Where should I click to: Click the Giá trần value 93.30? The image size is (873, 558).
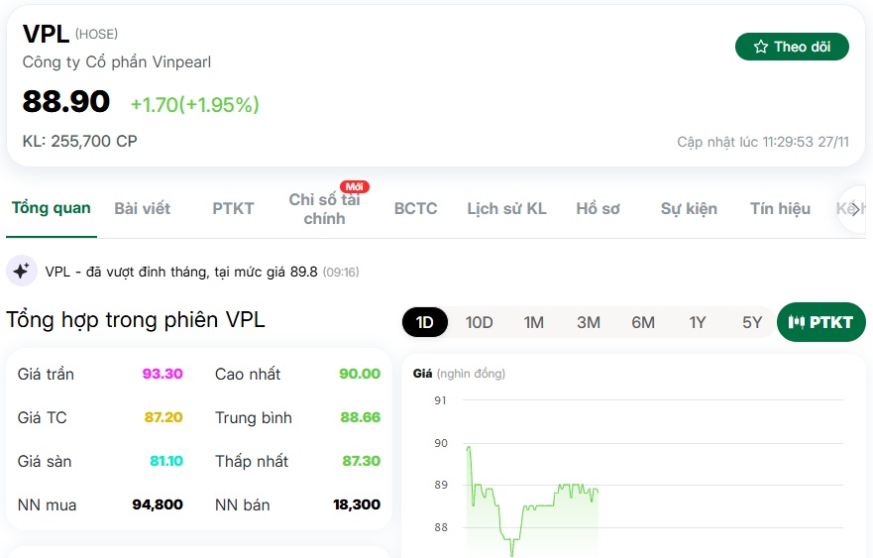tap(163, 374)
